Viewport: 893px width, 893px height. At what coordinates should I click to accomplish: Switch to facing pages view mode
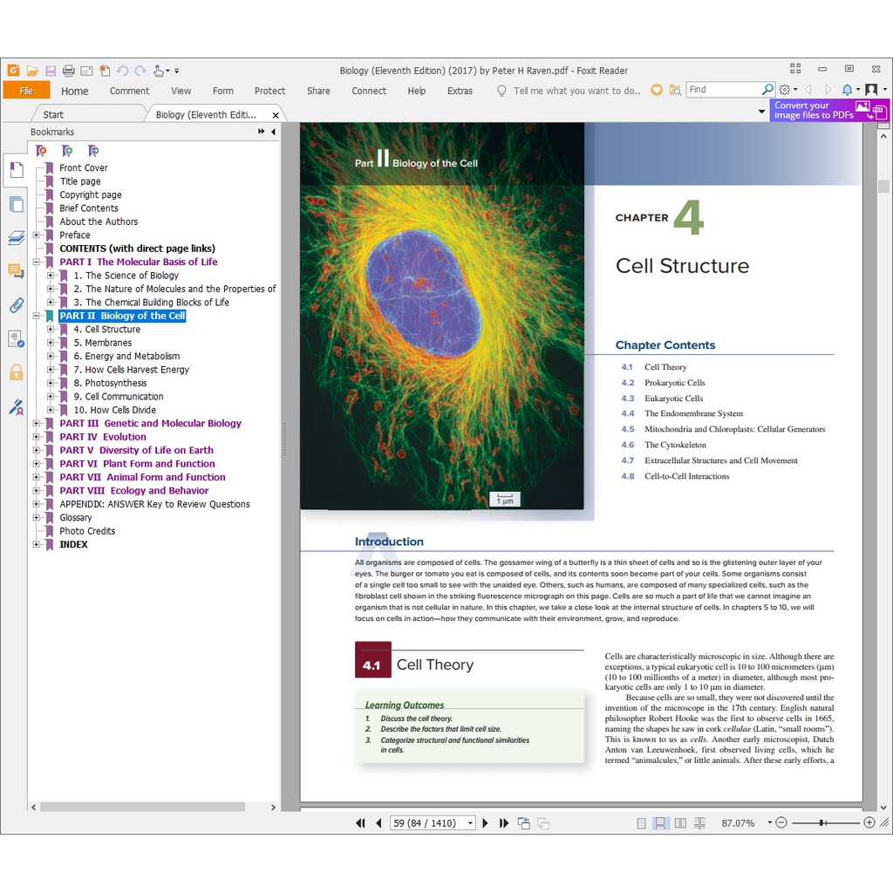(680, 822)
